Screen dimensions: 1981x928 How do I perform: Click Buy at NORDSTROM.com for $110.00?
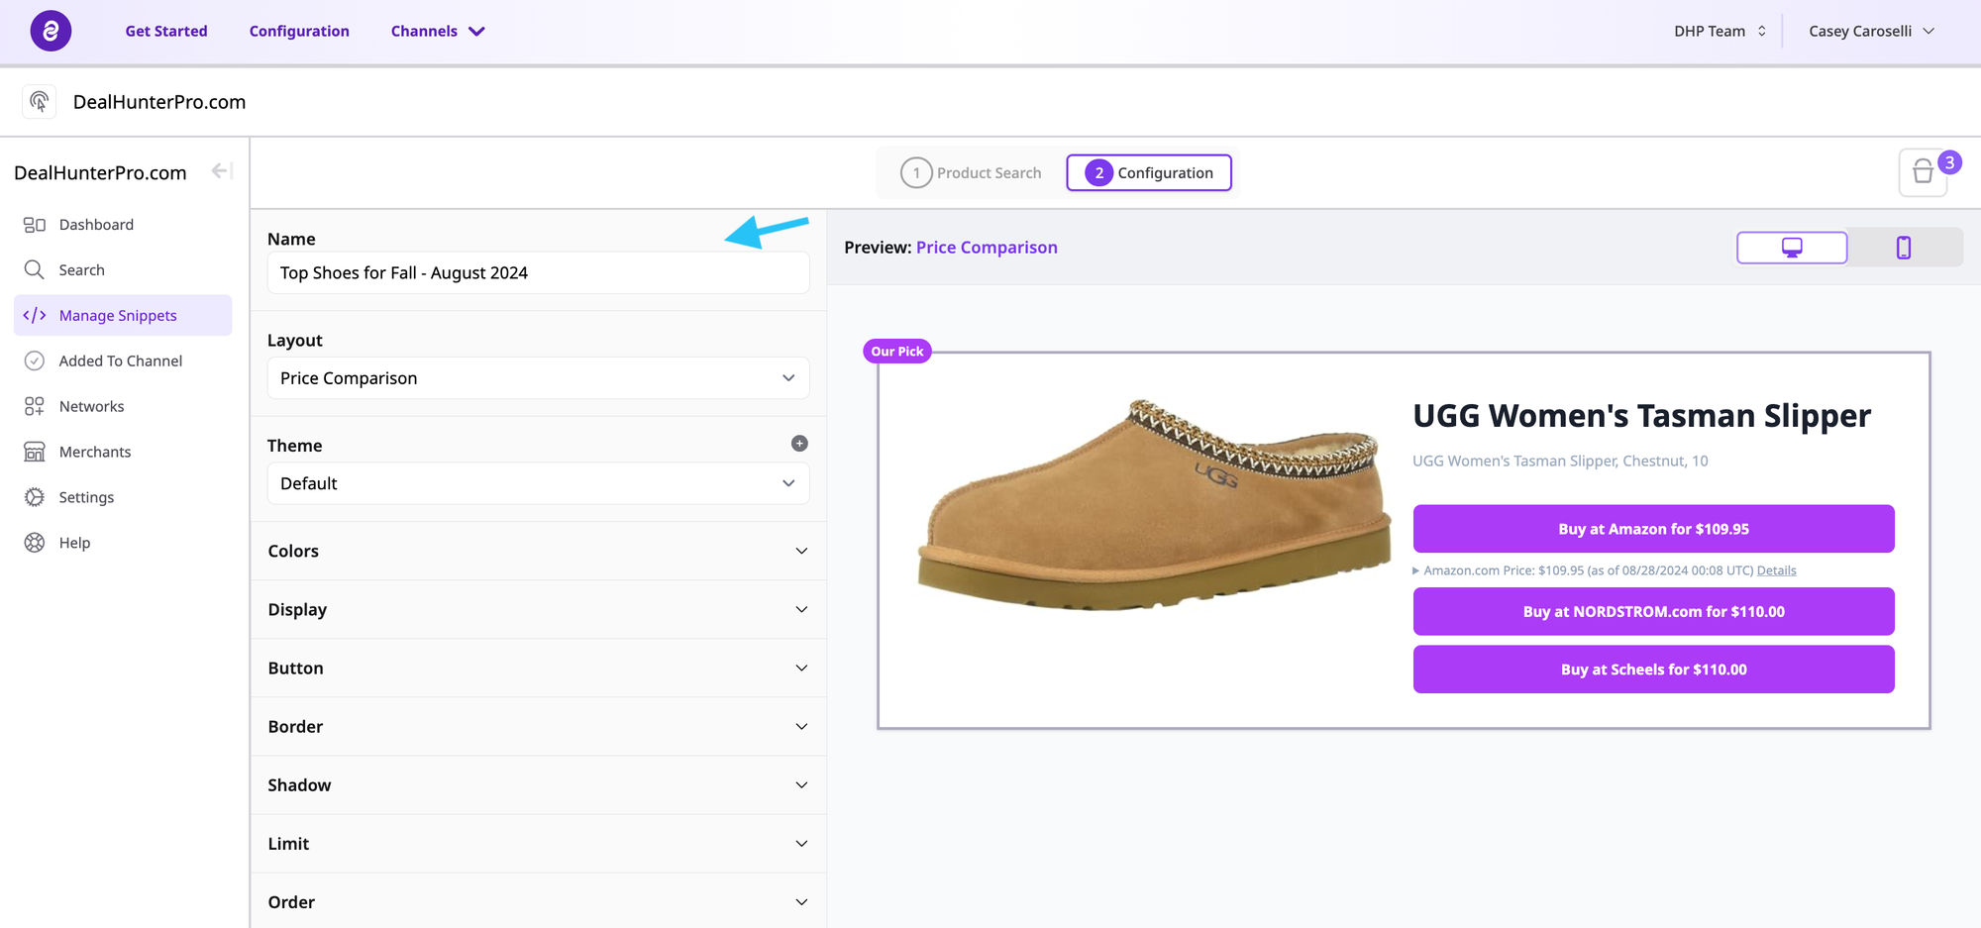click(1653, 611)
